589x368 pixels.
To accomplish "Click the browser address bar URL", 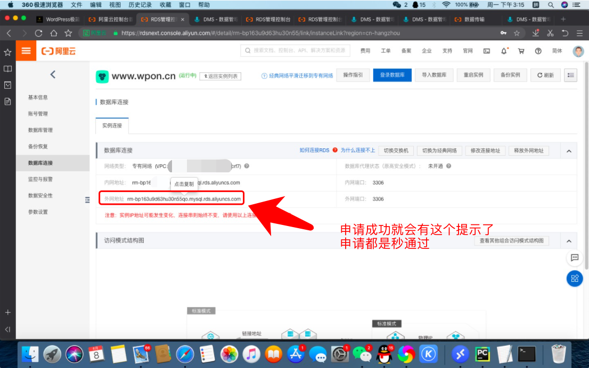I will pos(260,33).
